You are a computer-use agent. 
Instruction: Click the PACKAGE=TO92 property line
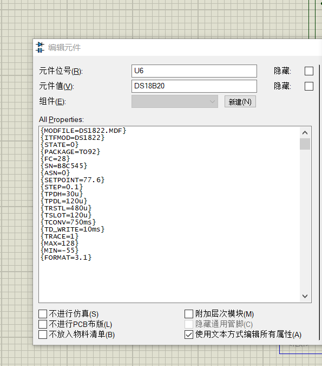(70, 152)
